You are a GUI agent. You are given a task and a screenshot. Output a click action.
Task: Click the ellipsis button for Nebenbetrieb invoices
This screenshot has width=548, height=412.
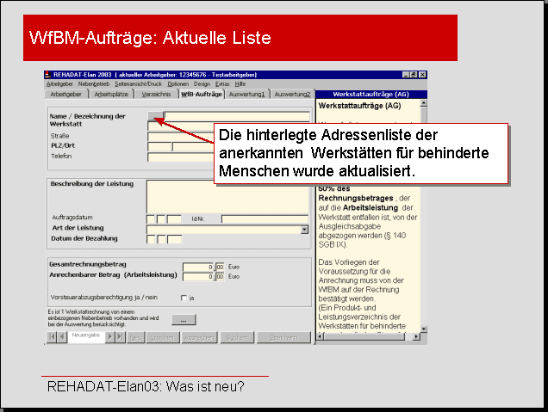click(184, 319)
